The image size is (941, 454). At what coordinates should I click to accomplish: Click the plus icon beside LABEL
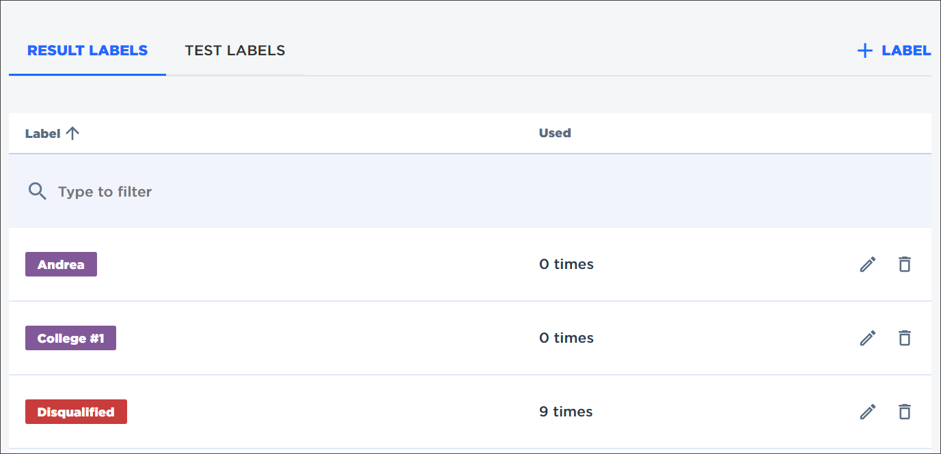point(864,51)
